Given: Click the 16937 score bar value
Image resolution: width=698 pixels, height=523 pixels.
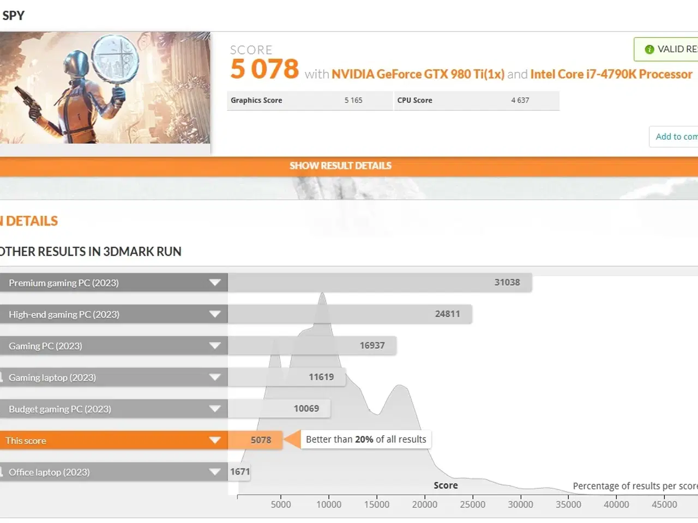Looking at the screenshot, I should [372, 345].
